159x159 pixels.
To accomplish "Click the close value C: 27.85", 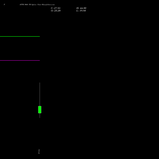I will coord(56,8).
